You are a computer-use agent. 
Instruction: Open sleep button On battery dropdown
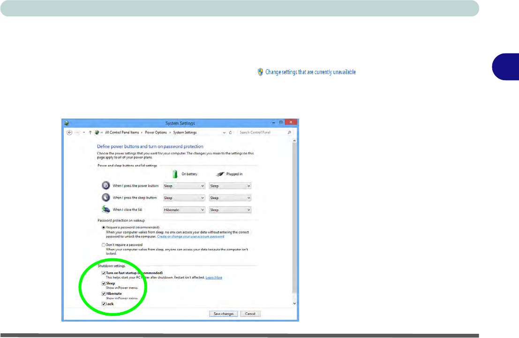click(184, 198)
